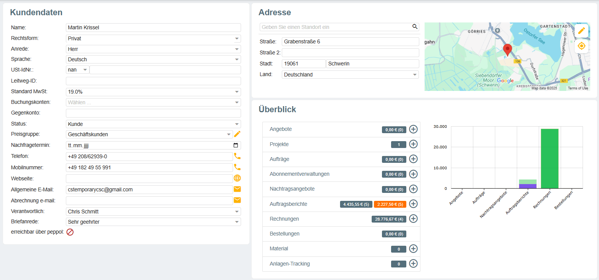Click the pencil icon next to Preisgruppe
Image resolution: width=599 pixels, height=280 pixels.
[x=237, y=134]
